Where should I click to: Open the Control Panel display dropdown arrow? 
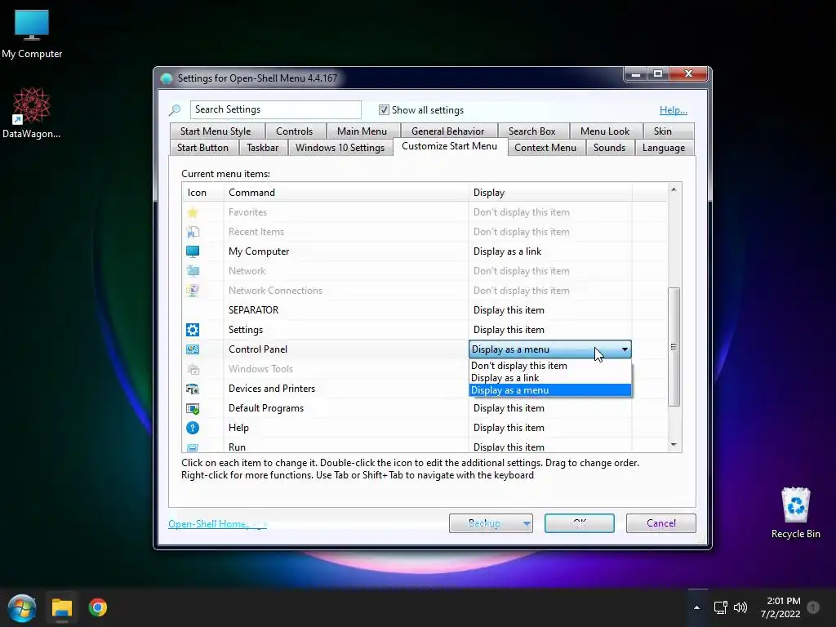click(625, 349)
